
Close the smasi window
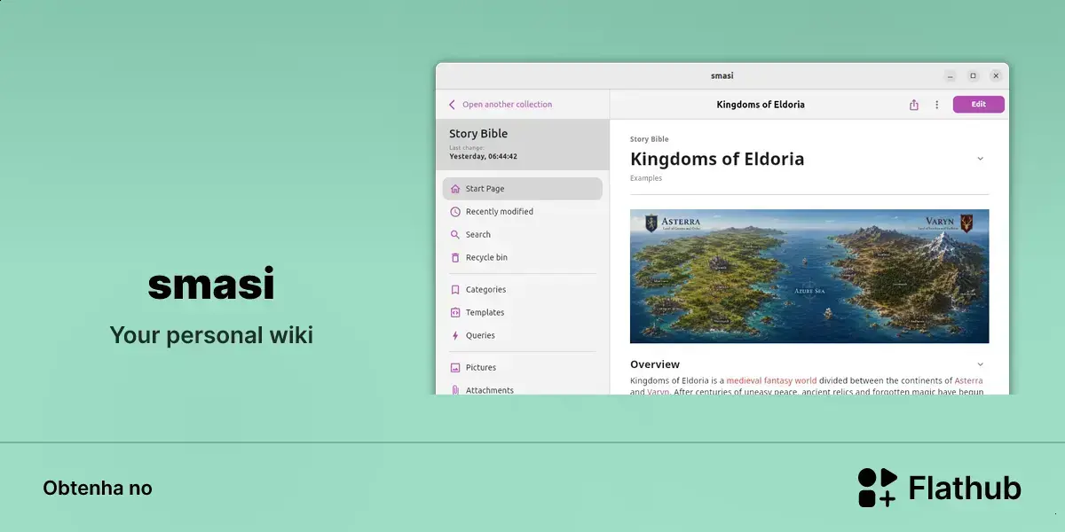(996, 76)
